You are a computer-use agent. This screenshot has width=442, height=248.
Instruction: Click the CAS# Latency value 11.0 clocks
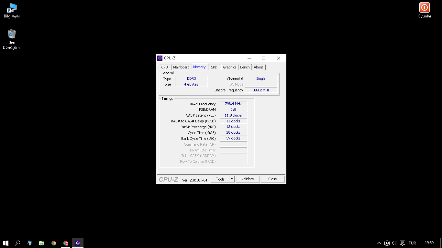click(233, 115)
